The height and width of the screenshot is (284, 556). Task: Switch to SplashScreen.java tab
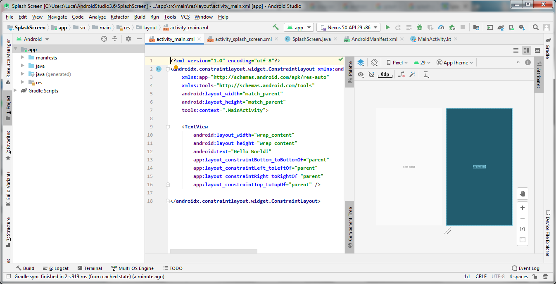pyautogui.click(x=311, y=39)
